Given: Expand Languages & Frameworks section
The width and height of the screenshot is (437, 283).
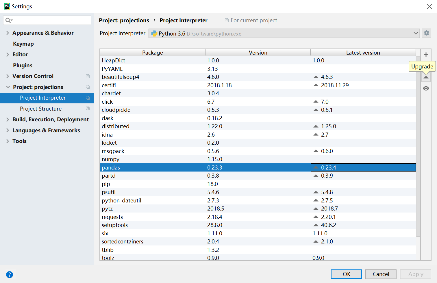Looking at the screenshot, I should tap(8, 130).
